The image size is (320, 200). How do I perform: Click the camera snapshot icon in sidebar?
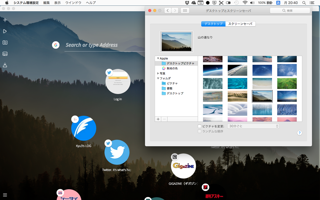coord(5,42)
